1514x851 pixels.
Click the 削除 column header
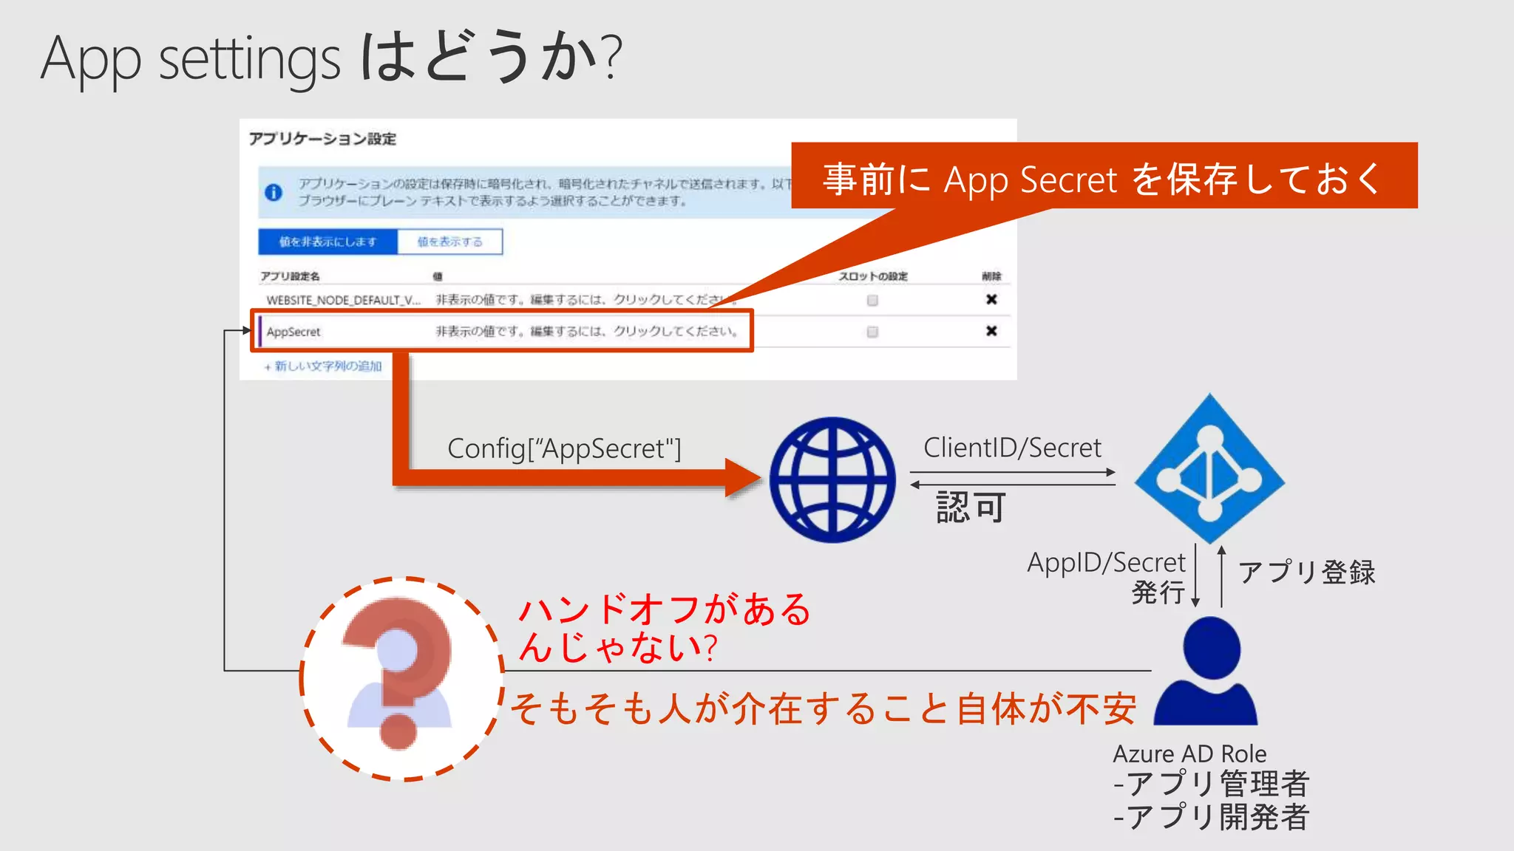[x=991, y=276]
